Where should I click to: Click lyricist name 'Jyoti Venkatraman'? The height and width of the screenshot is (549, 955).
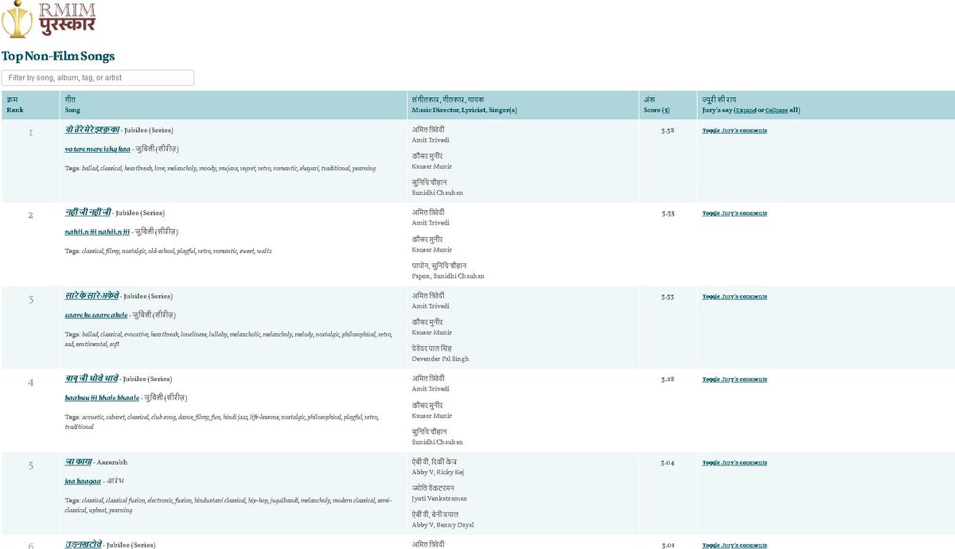click(439, 499)
